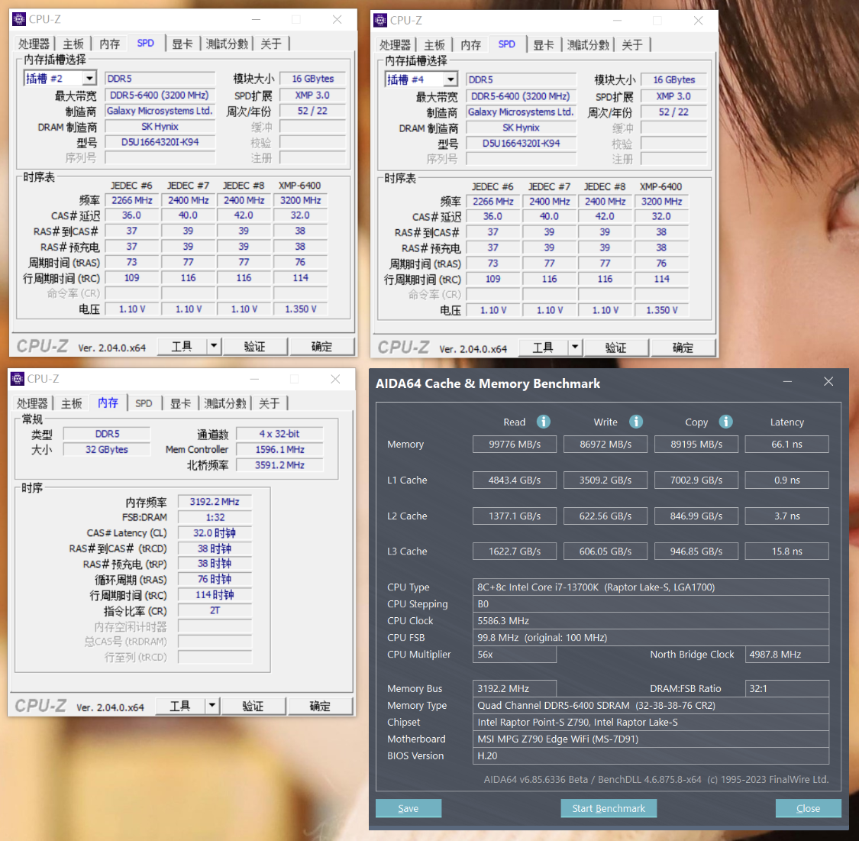Open slot selector dropdown showing 插槽 #2
The width and height of the screenshot is (859, 841).
click(89, 79)
